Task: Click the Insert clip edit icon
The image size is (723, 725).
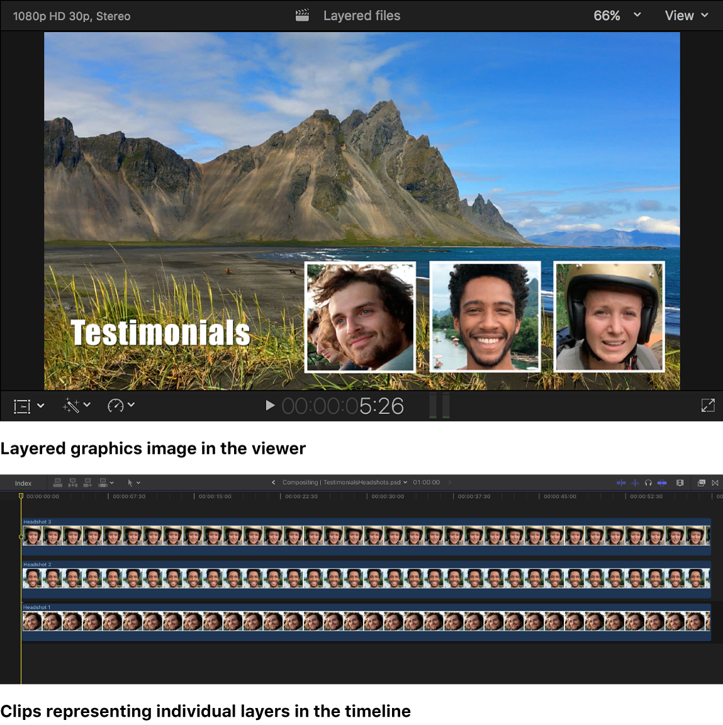Action: [72, 483]
